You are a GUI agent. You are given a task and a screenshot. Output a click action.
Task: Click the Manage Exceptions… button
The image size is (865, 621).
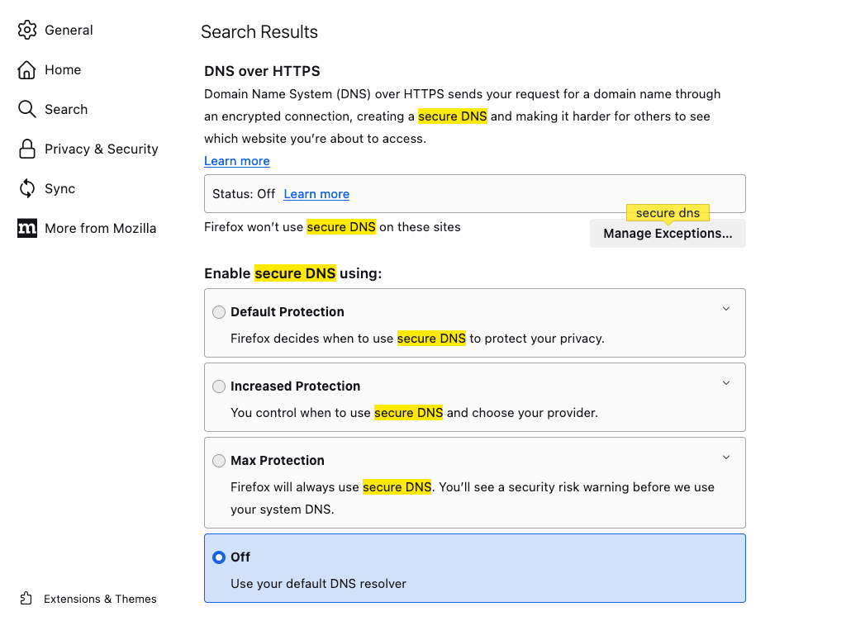(x=668, y=234)
